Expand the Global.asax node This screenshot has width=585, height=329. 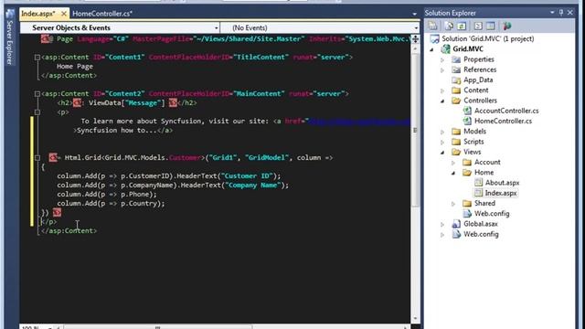point(442,224)
